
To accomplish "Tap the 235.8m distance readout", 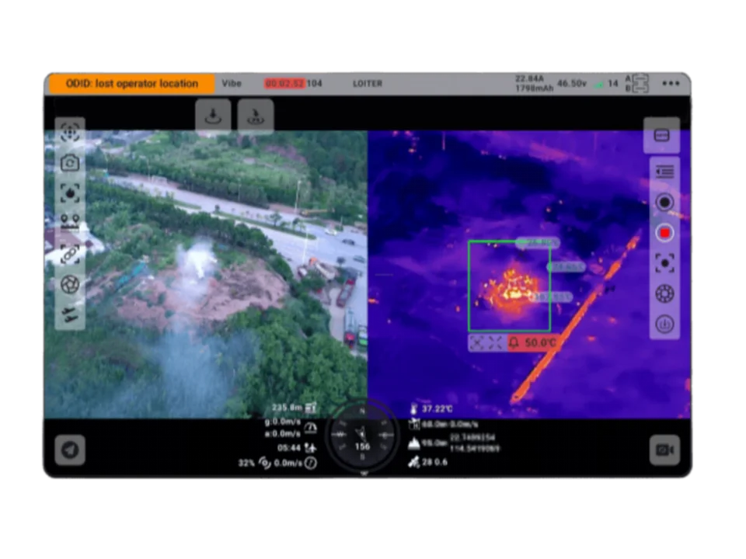I will [294, 408].
